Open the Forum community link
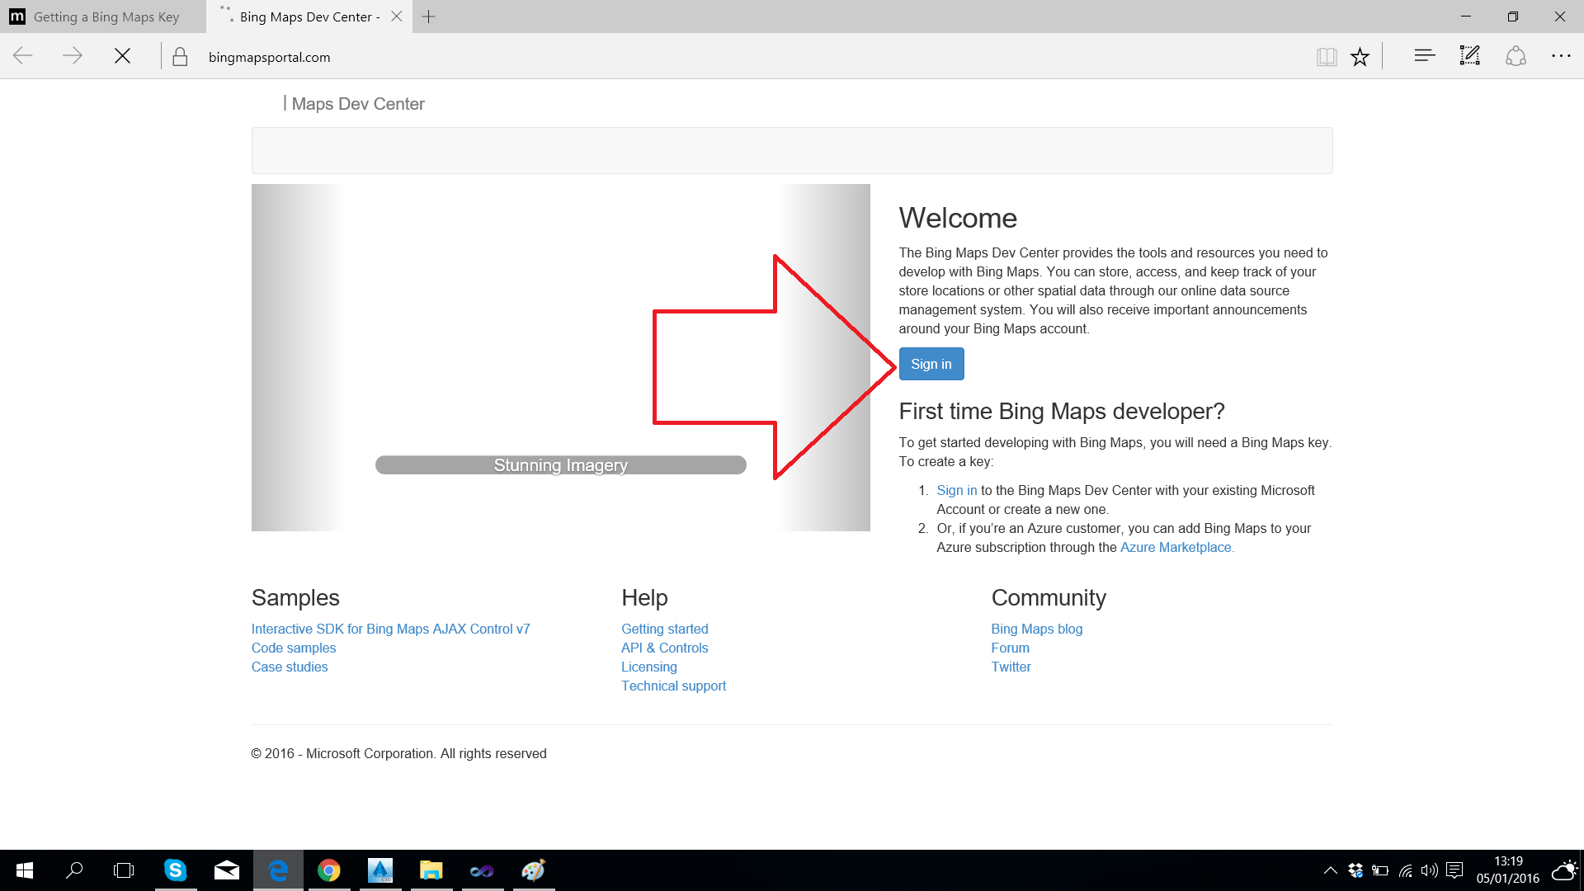The height and width of the screenshot is (891, 1584). coord(1010,648)
